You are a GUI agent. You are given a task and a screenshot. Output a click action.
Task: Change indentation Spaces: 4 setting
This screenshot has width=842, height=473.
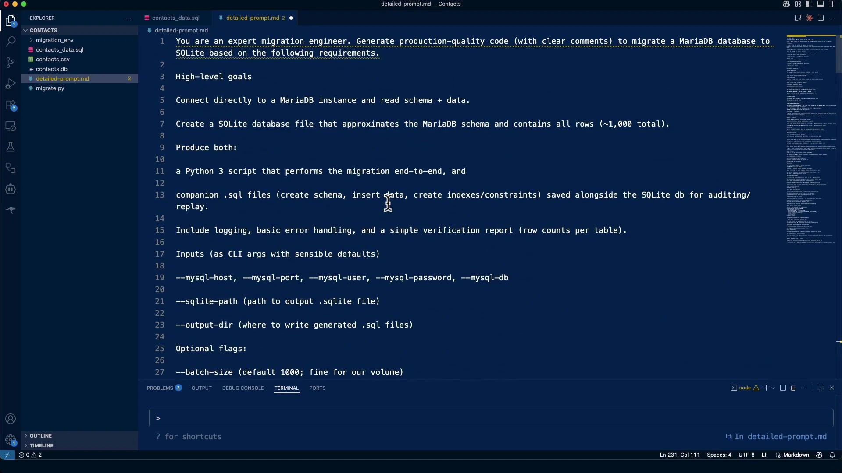[719, 455]
